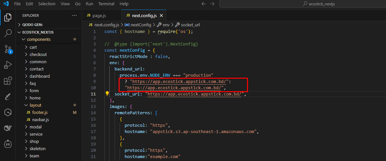Expand the modal folder
This screenshot has height=161, width=386.
(x=48, y=127)
